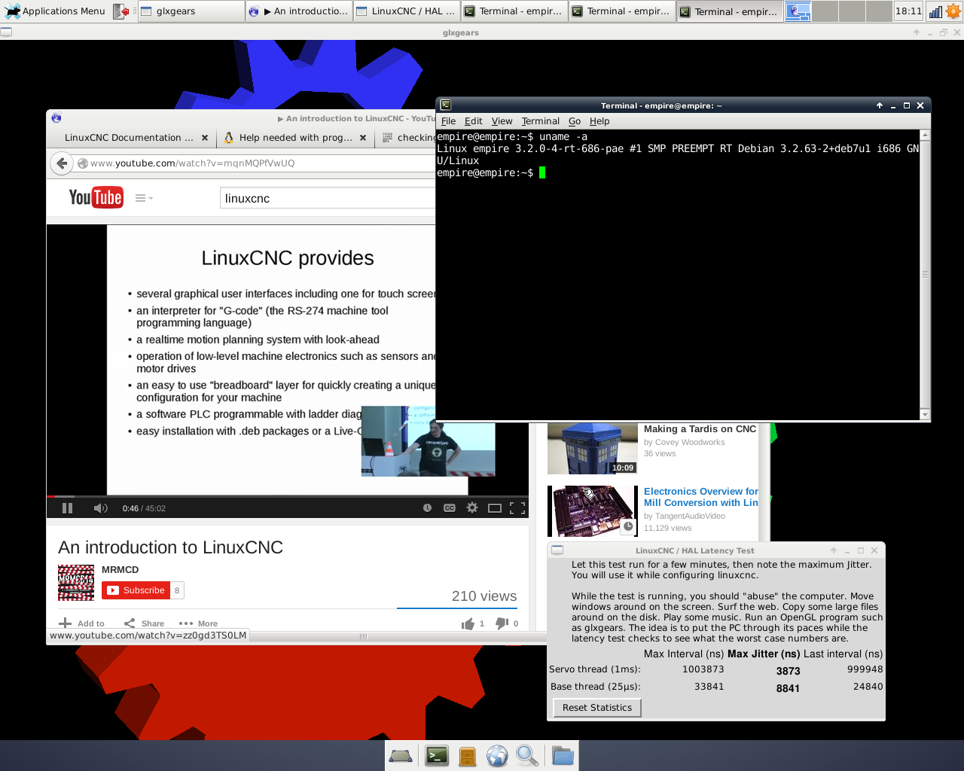Open the Applications Menu
The image size is (964, 771).
[56, 11]
